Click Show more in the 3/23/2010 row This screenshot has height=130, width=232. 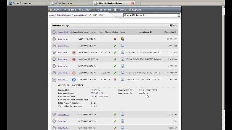(x=63, y=39)
